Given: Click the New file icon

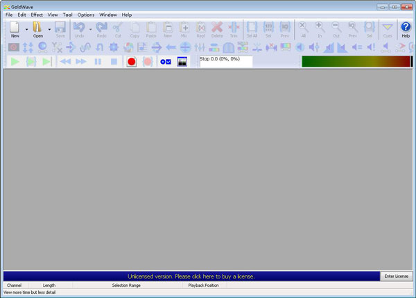Looking at the screenshot, I should click(x=15, y=28).
